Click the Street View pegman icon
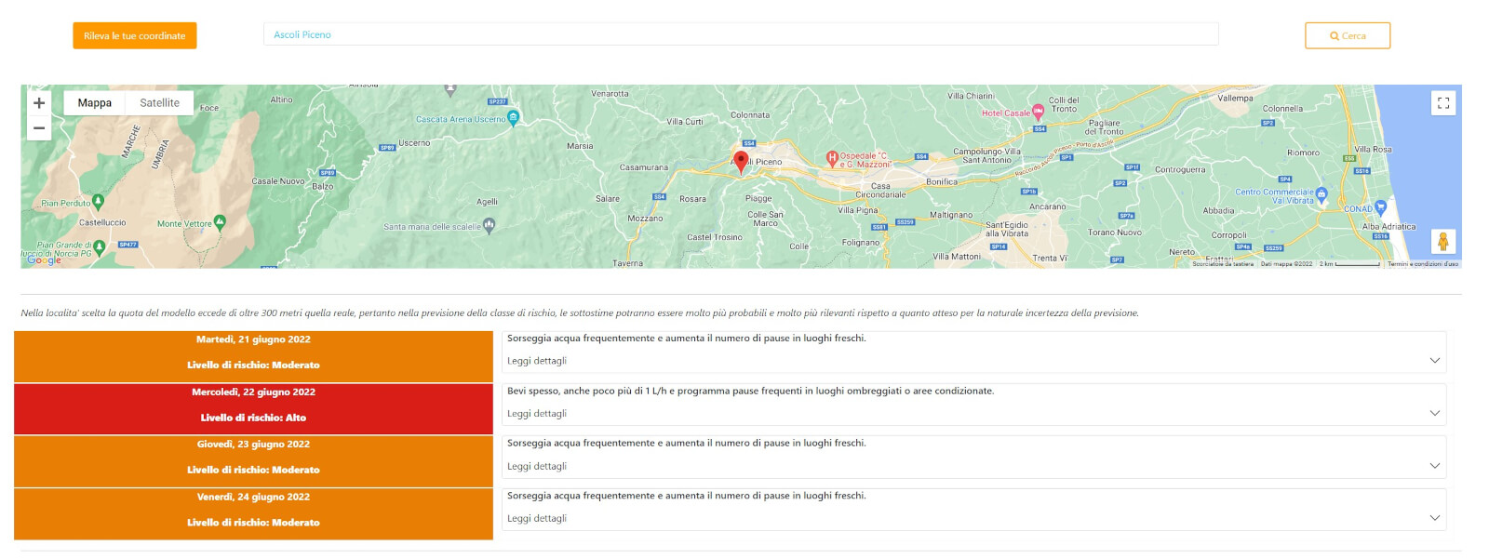Viewport: 1489px width, 558px height. click(x=1442, y=242)
